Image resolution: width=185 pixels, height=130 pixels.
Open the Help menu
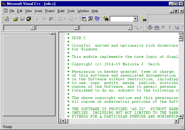95,11
